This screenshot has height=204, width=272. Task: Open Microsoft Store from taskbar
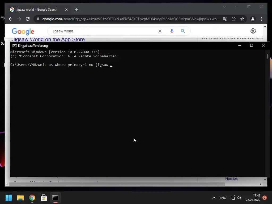click(44, 198)
